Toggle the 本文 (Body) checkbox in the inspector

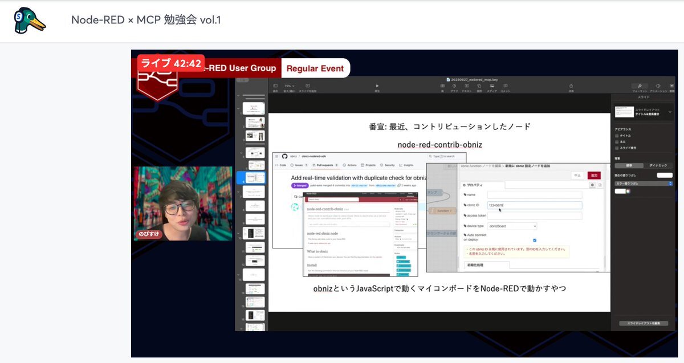click(x=617, y=142)
